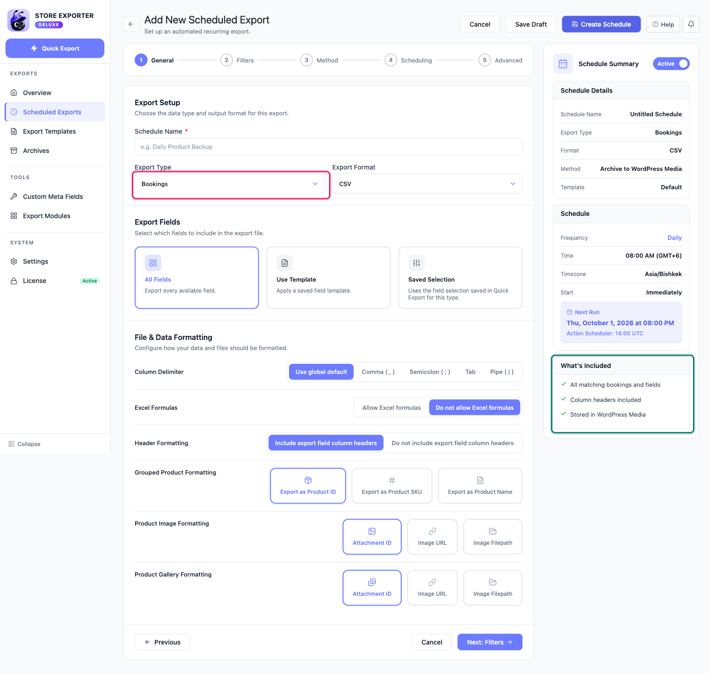Click Cancel in the top header
This screenshot has width=710, height=673.
click(480, 24)
